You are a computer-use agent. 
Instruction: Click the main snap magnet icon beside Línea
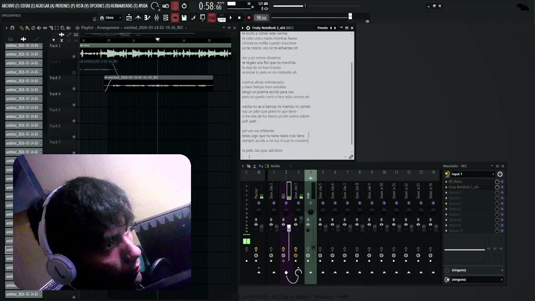click(x=102, y=18)
